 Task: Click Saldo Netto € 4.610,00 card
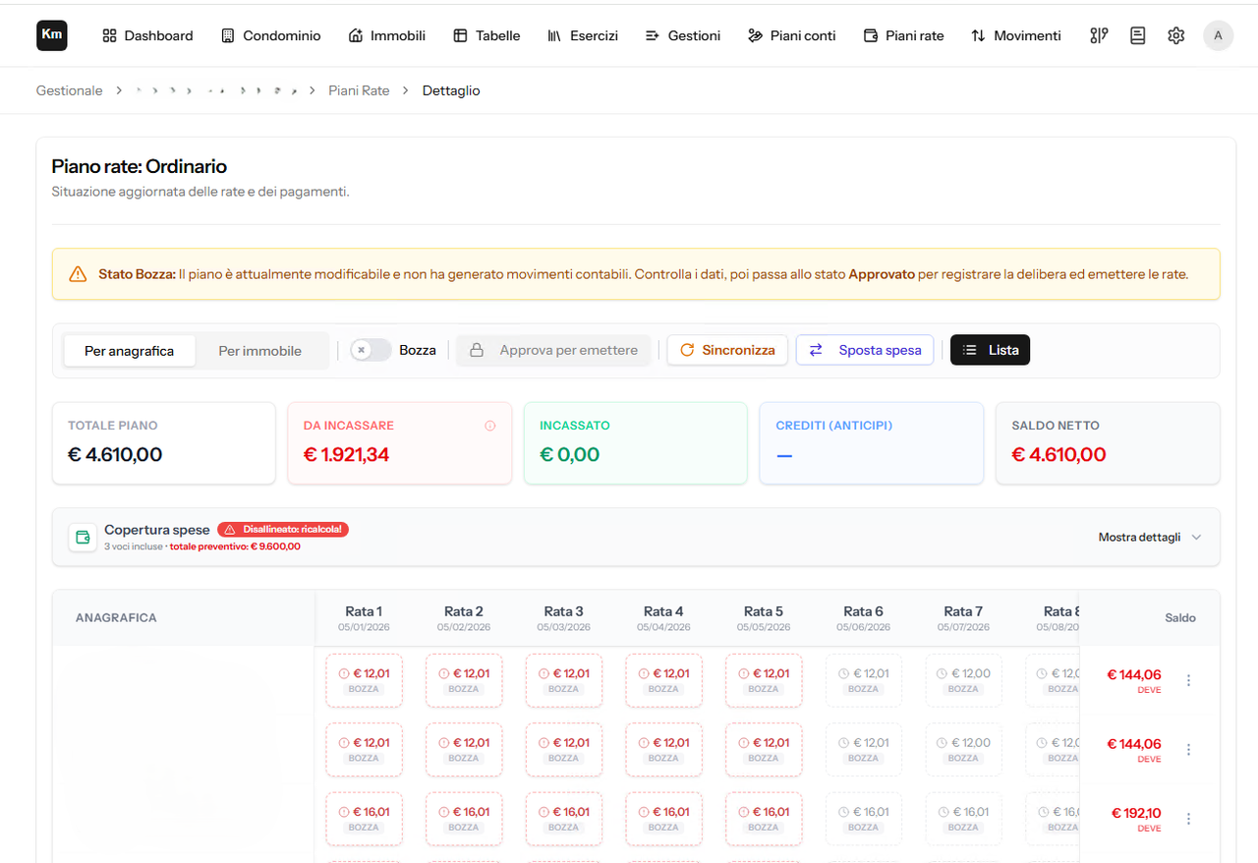[1108, 443]
